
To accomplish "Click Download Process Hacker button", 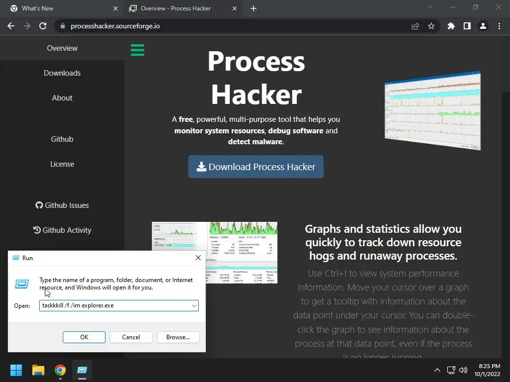I will pos(256,167).
